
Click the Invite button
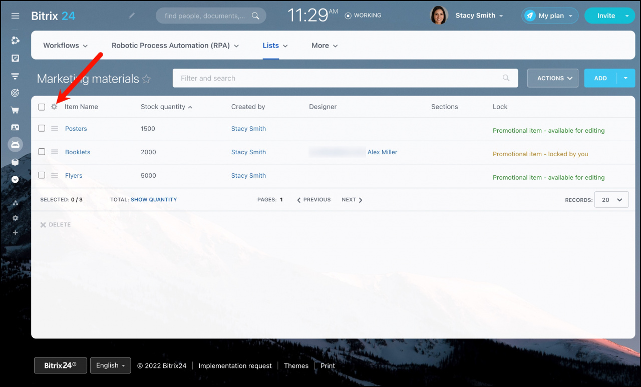coord(606,16)
